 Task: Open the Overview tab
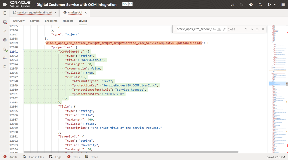point(19,21)
